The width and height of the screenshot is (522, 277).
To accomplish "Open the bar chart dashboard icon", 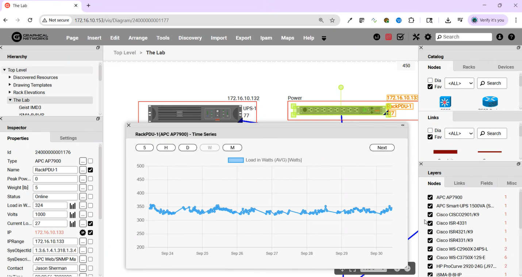I will [377, 37].
